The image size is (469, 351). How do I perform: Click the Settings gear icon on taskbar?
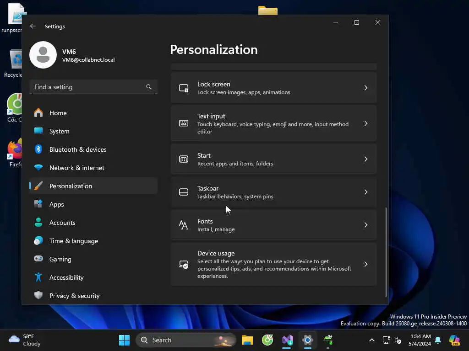point(307,340)
